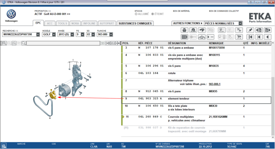Click the panel divider arrows icon
Viewport: 275px width, 149px height.
point(118,43)
